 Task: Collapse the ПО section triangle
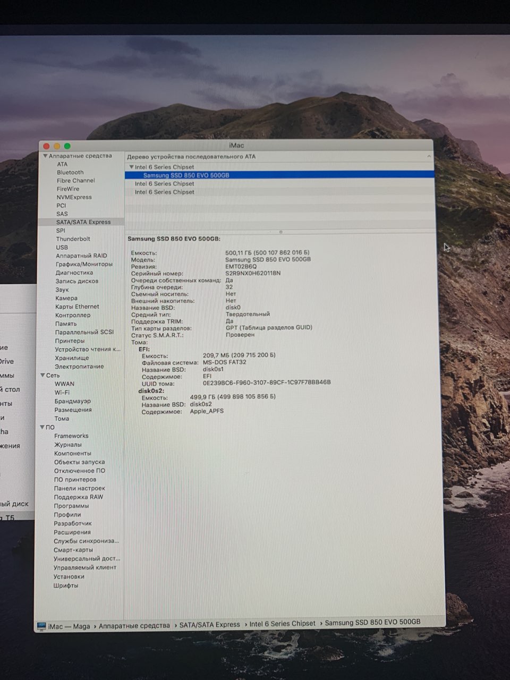42,427
